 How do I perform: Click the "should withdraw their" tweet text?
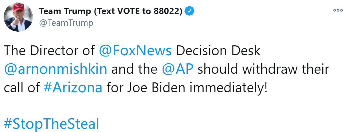pos(263,69)
